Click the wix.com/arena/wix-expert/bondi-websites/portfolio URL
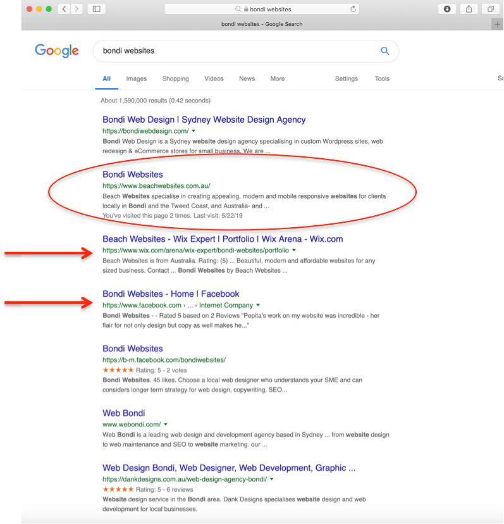504x524 pixels. point(196,251)
